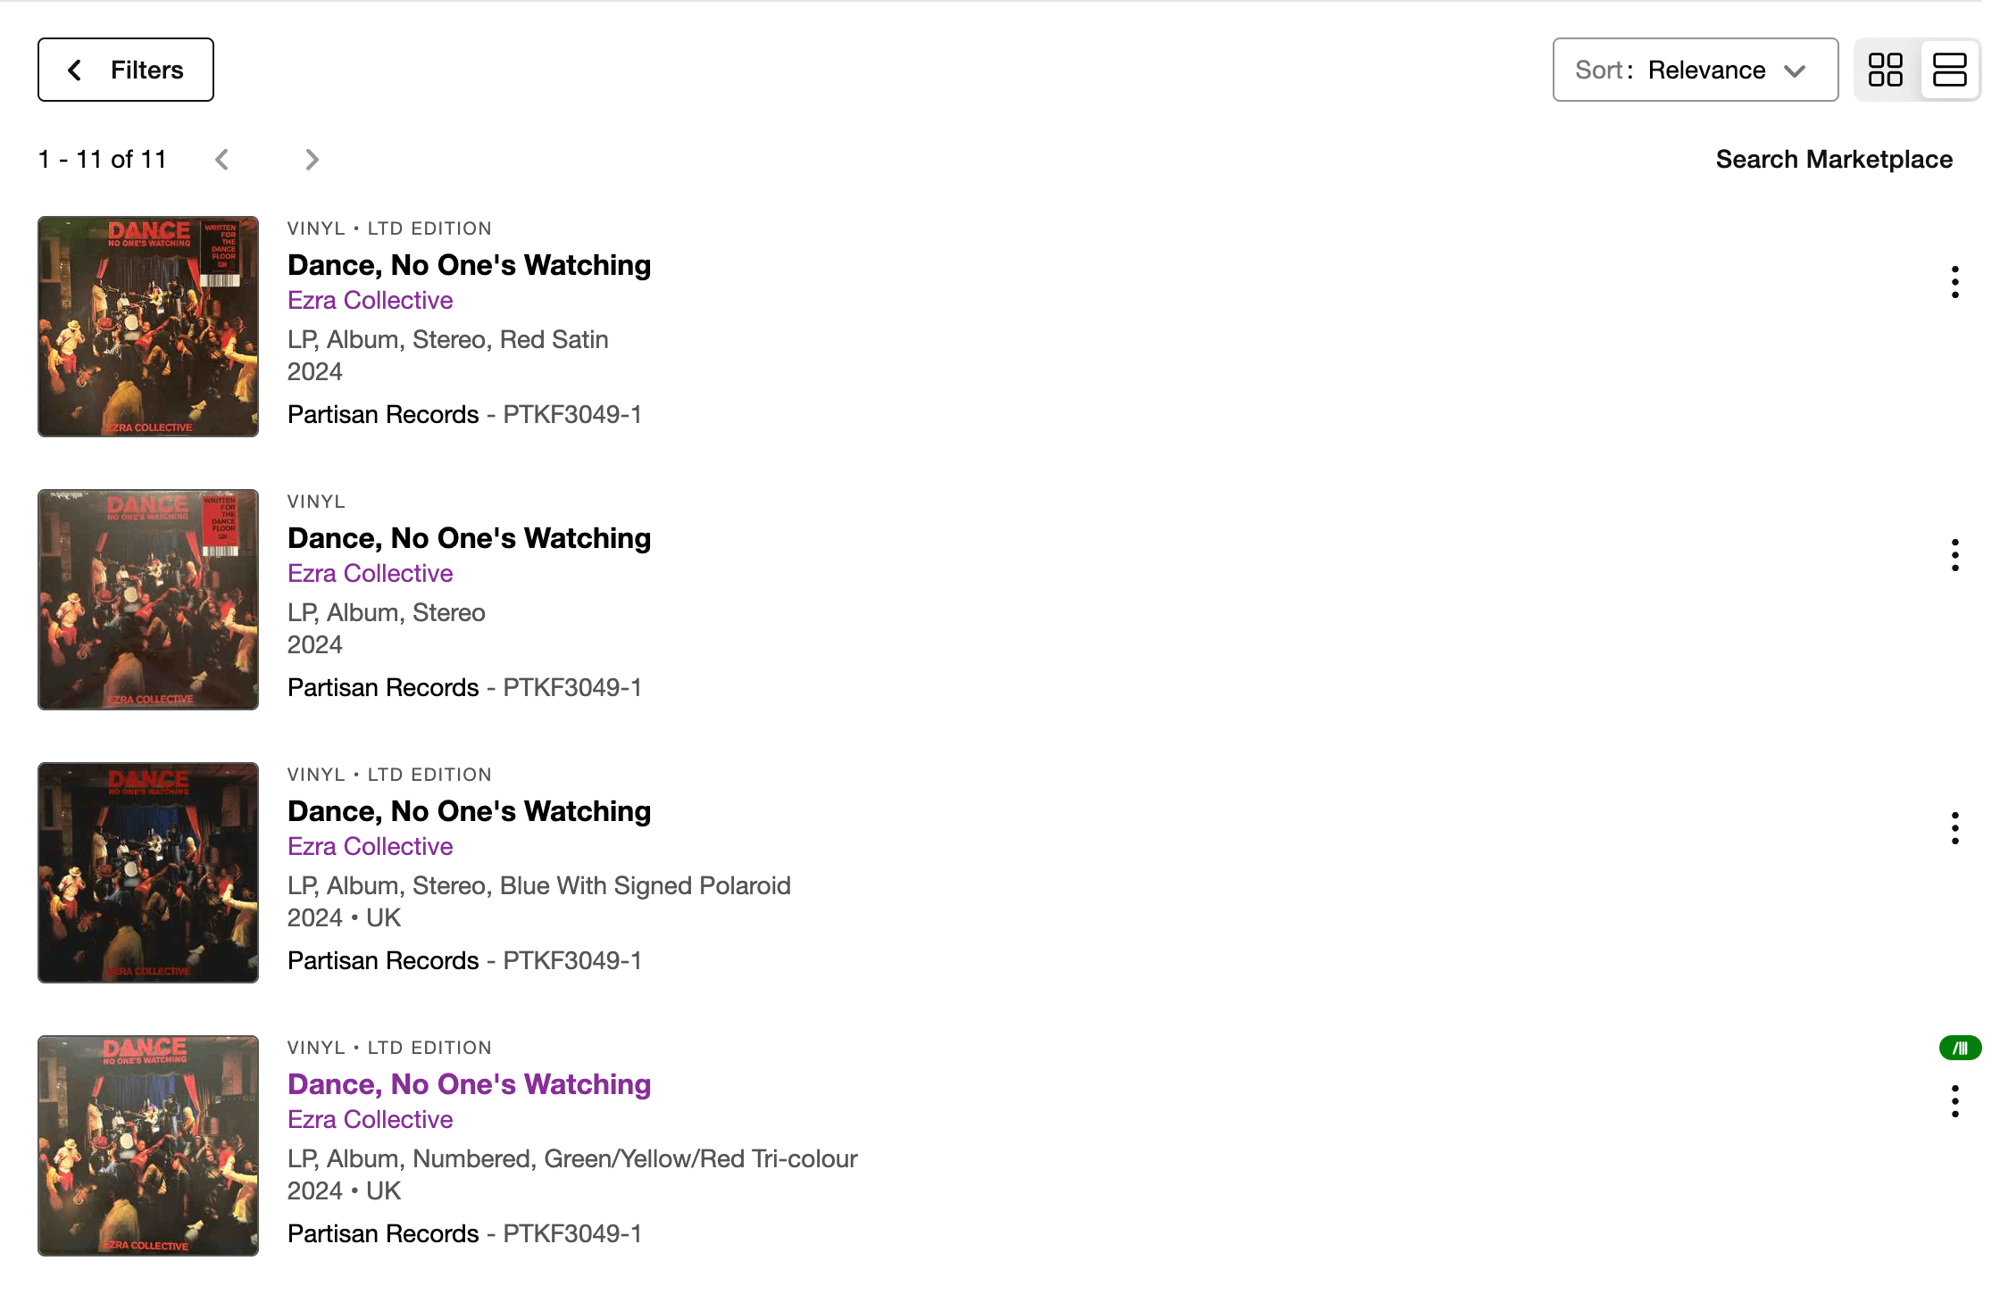Open the Filters panel button
This screenshot has height=1294, width=2000.
tap(126, 70)
